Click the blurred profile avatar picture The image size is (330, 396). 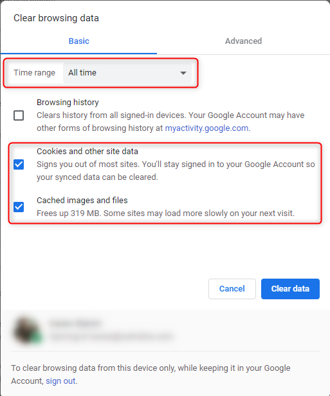(x=27, y=331)
